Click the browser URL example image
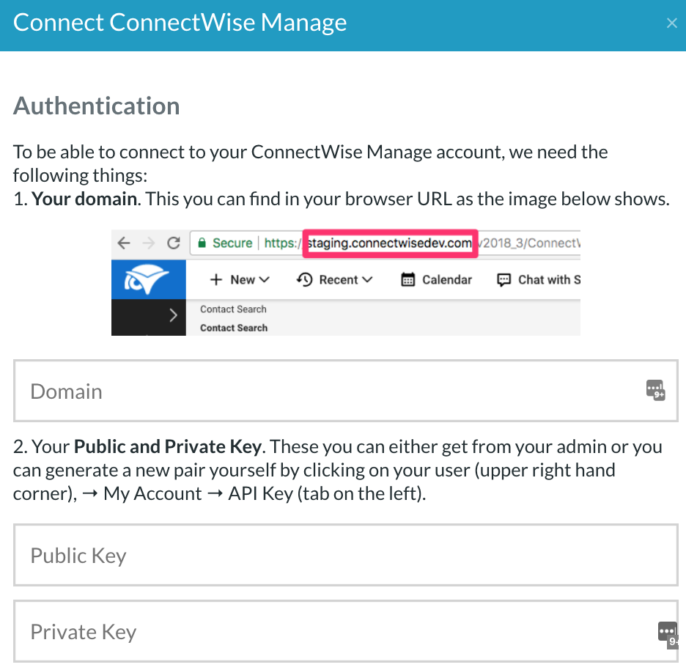The width and height of the screenshot is (686, 670). (x=346, y=282)
